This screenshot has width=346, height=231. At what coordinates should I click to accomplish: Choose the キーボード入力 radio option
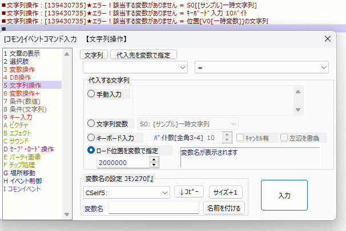point(91,138)
